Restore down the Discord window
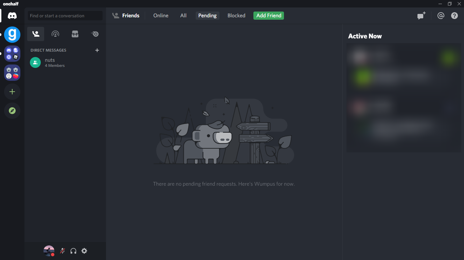 (450, 4)
